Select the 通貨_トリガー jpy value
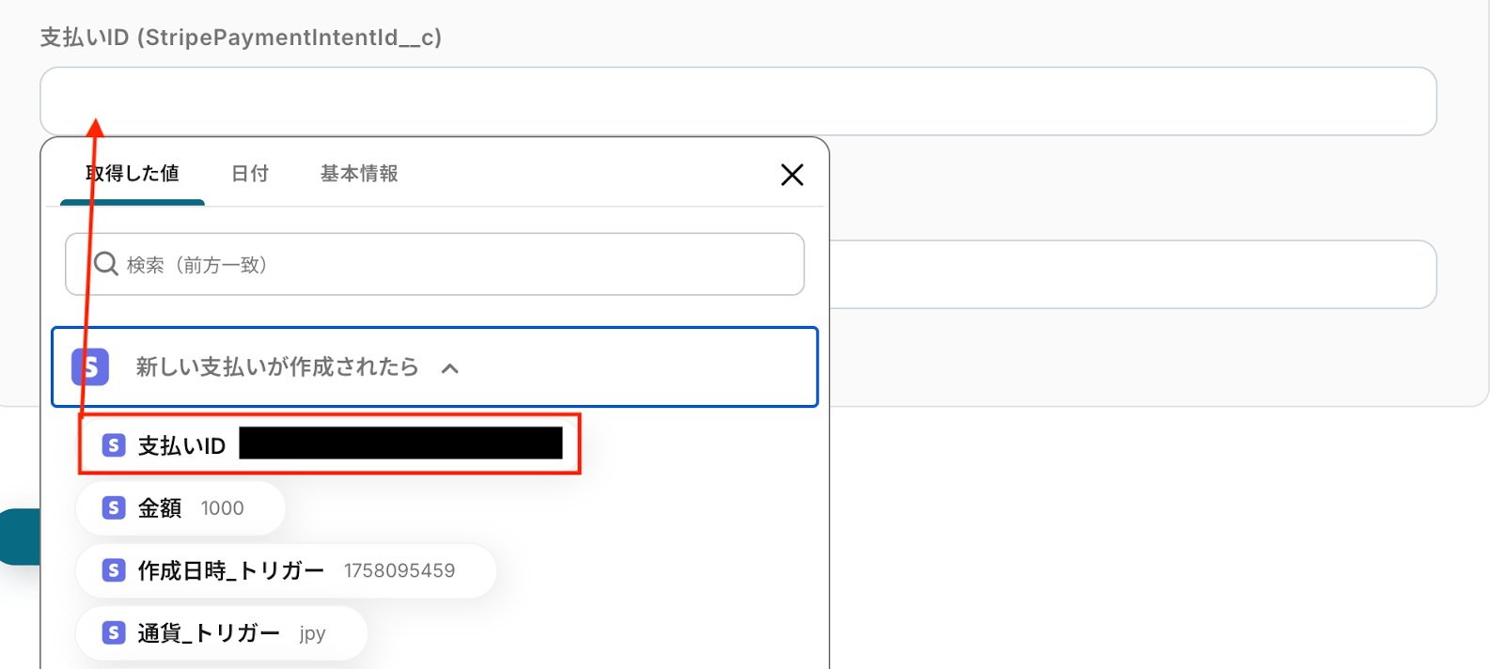 click(x=222, y=632)
